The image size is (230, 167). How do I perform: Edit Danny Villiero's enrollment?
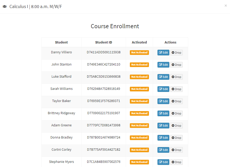pos(163,53)
